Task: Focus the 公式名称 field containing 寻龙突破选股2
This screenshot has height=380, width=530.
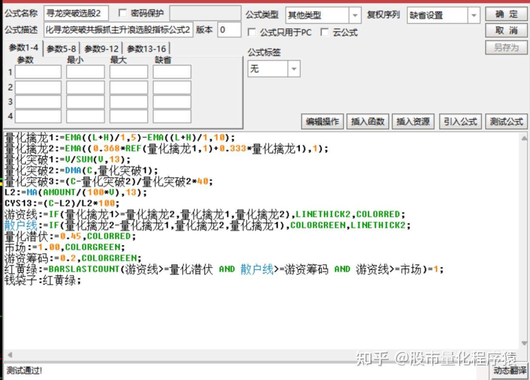Action: pyautogui.click(x=76, y=14)
